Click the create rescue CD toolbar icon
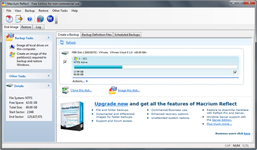 click(x=10, y=19)
